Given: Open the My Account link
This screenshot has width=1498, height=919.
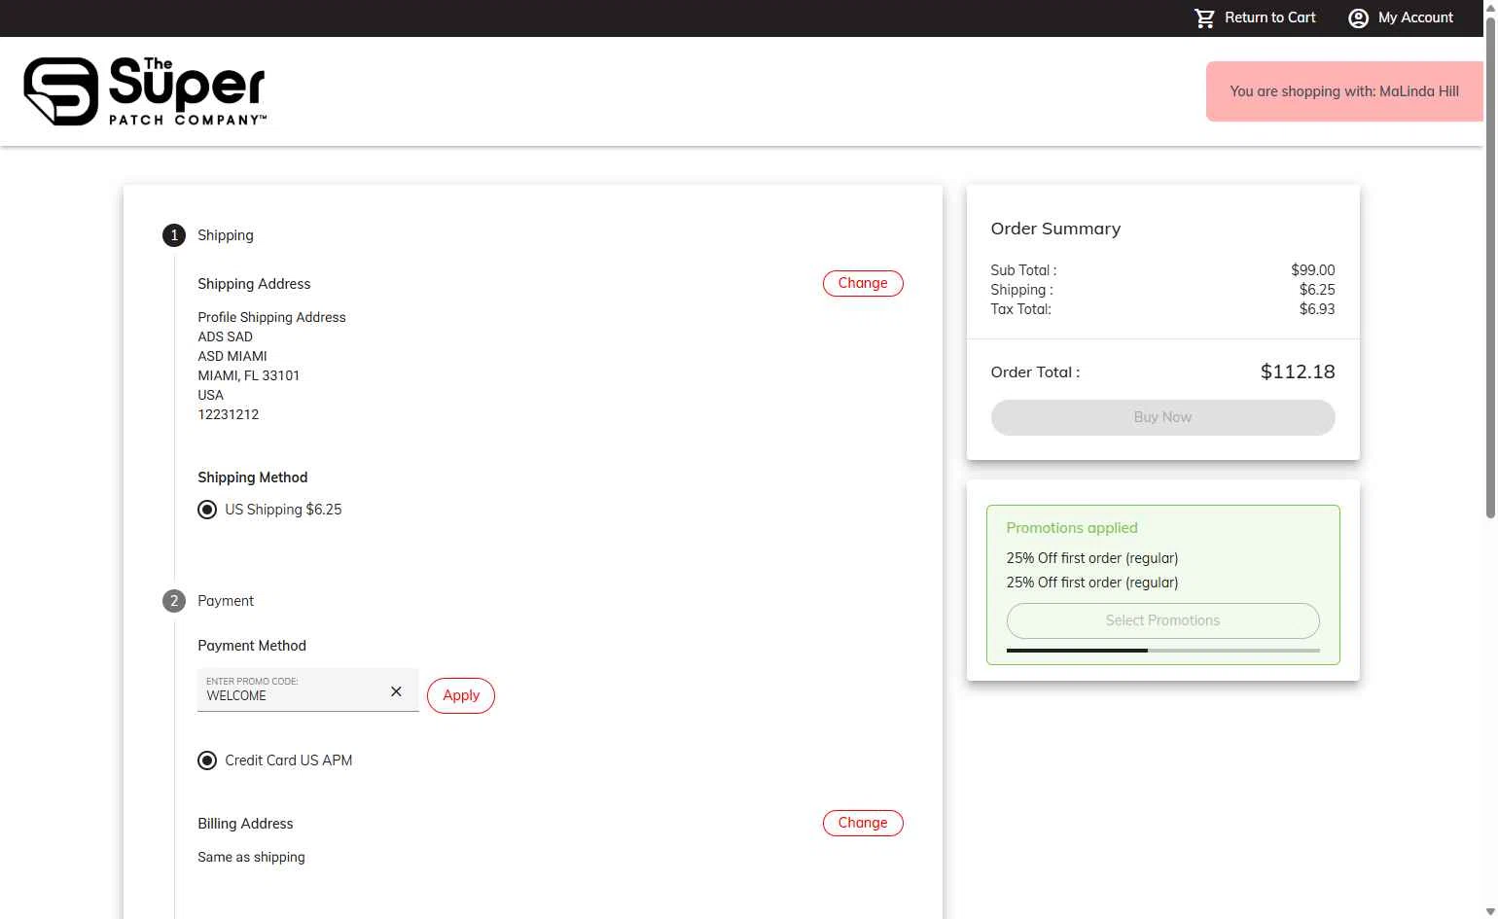Looking at the screenshot, I should (x=1415, y=18).
